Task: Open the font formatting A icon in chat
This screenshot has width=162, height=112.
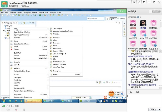Action: [x=131, y=92]
